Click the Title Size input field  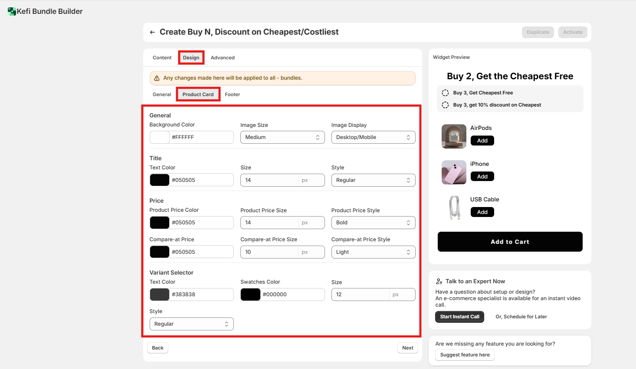pos(269,180)
